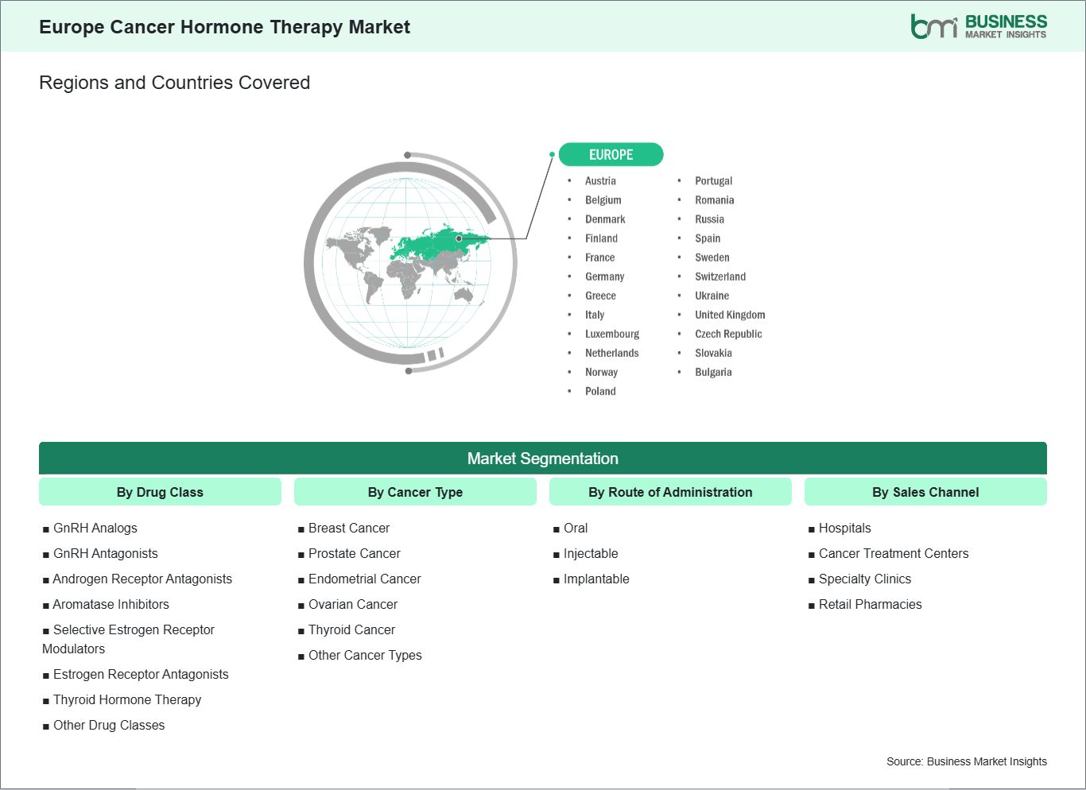Viewport: 1086px width, 790px height.
Task: Click the Source: Business Market Insights text
Action: (x=966, y=761)
